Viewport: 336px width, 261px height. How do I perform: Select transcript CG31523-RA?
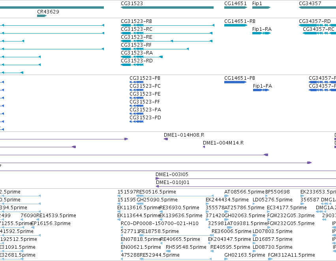coord(142,57)
